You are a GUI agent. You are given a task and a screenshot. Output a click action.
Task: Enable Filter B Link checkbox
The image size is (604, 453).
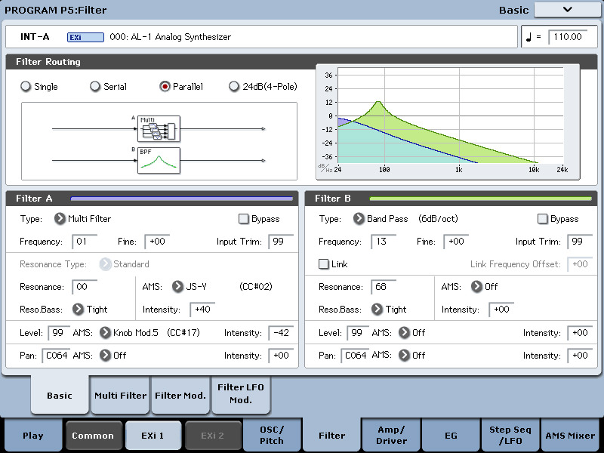(x=324, y=264)
